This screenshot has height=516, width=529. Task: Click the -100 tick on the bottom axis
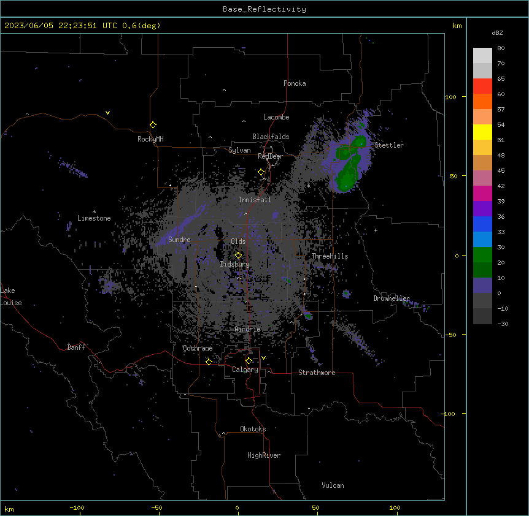(77, 507)
